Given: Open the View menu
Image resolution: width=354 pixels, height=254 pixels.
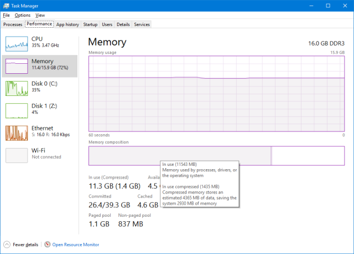Looking at the screenshot, I should click(40, 15).
